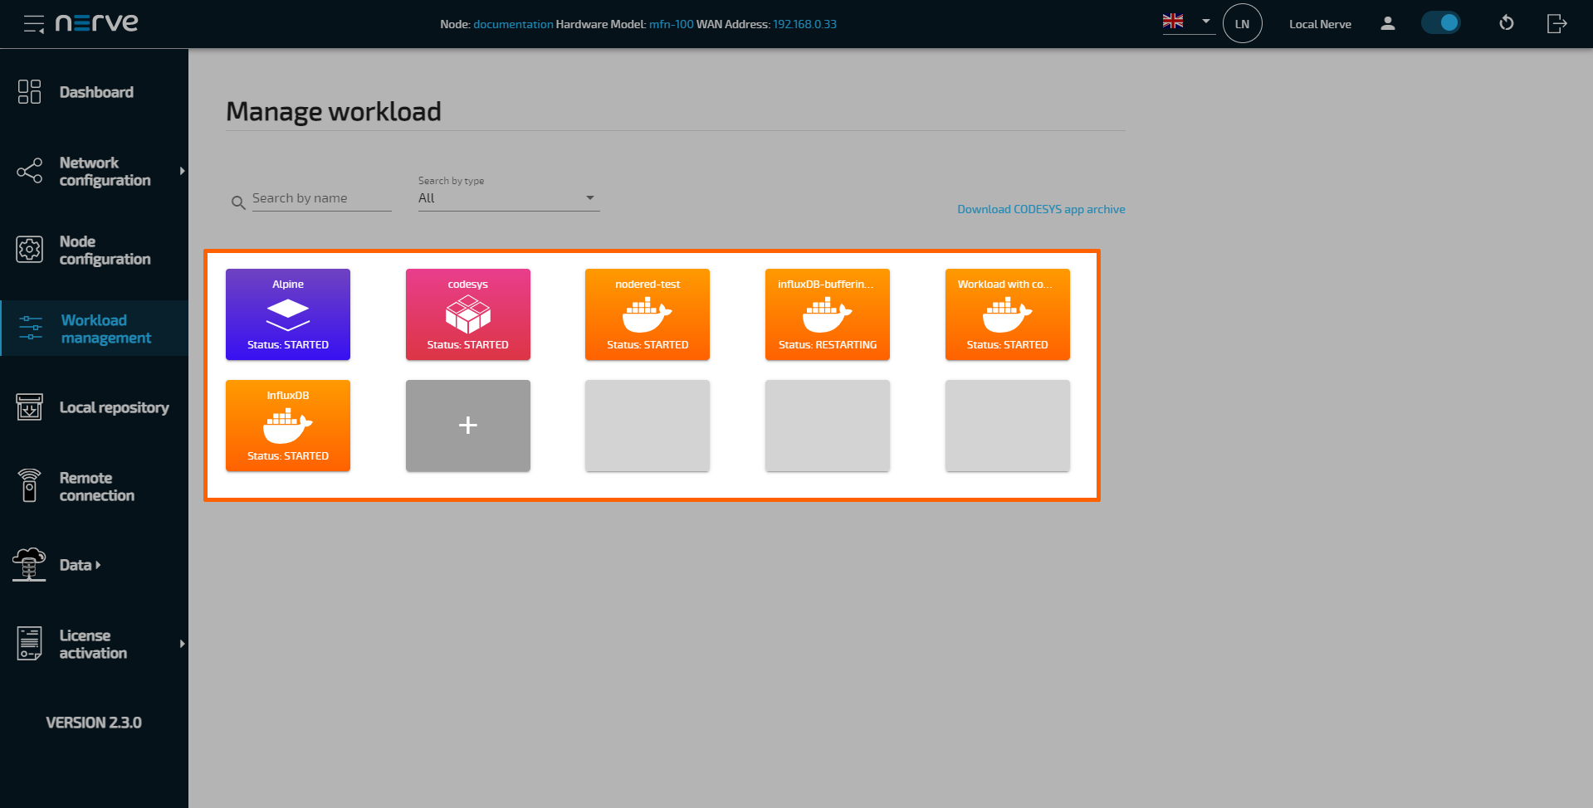The image size is (1593, 808).
Task: Click the logout icon in the top bar
Action: (x=1557, y=23)
